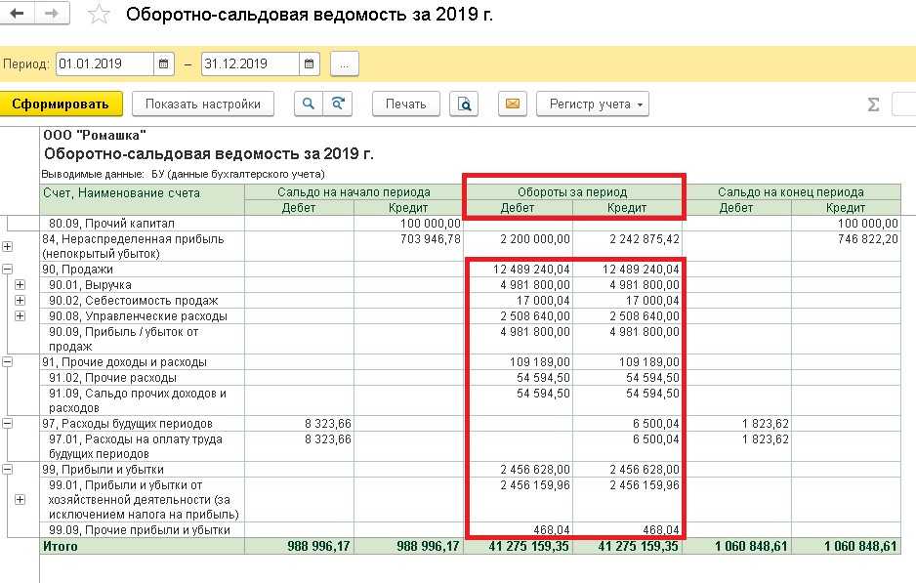
Task: Click organization name ООО "Ромашка"
Action: [95, 135]
